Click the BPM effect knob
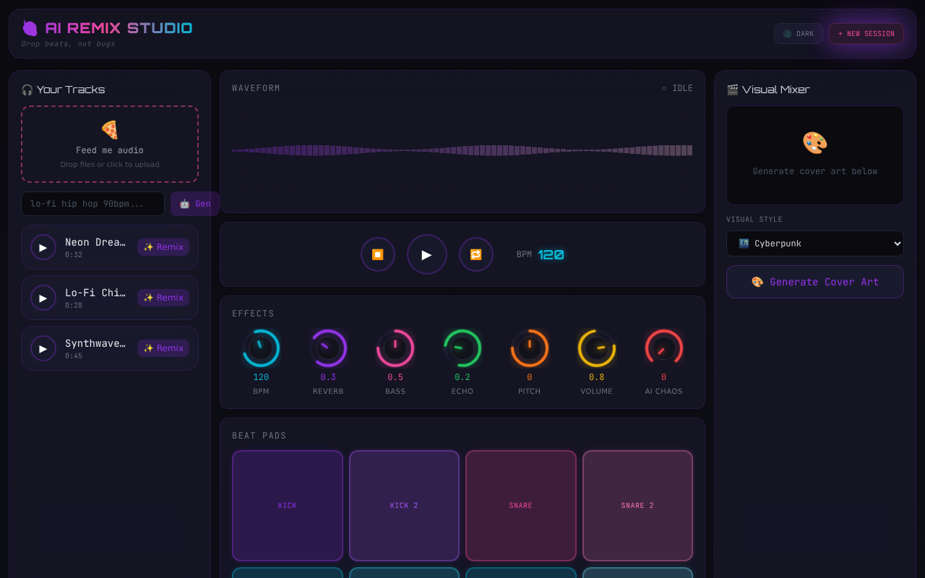This screenshot has height=578, width=925. [261, 348]
